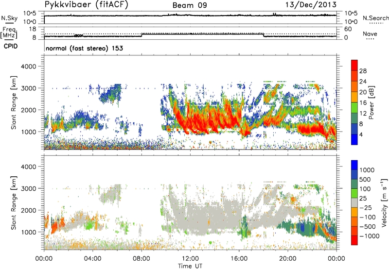Viewport: 389px width, 269px height.
Task: Click the '18' frequency axis tick
Action: (x=33, y=29)
